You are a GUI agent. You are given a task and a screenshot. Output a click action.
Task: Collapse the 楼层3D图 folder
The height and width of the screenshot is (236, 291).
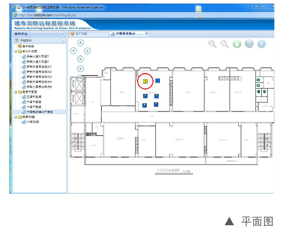[15, 117]
